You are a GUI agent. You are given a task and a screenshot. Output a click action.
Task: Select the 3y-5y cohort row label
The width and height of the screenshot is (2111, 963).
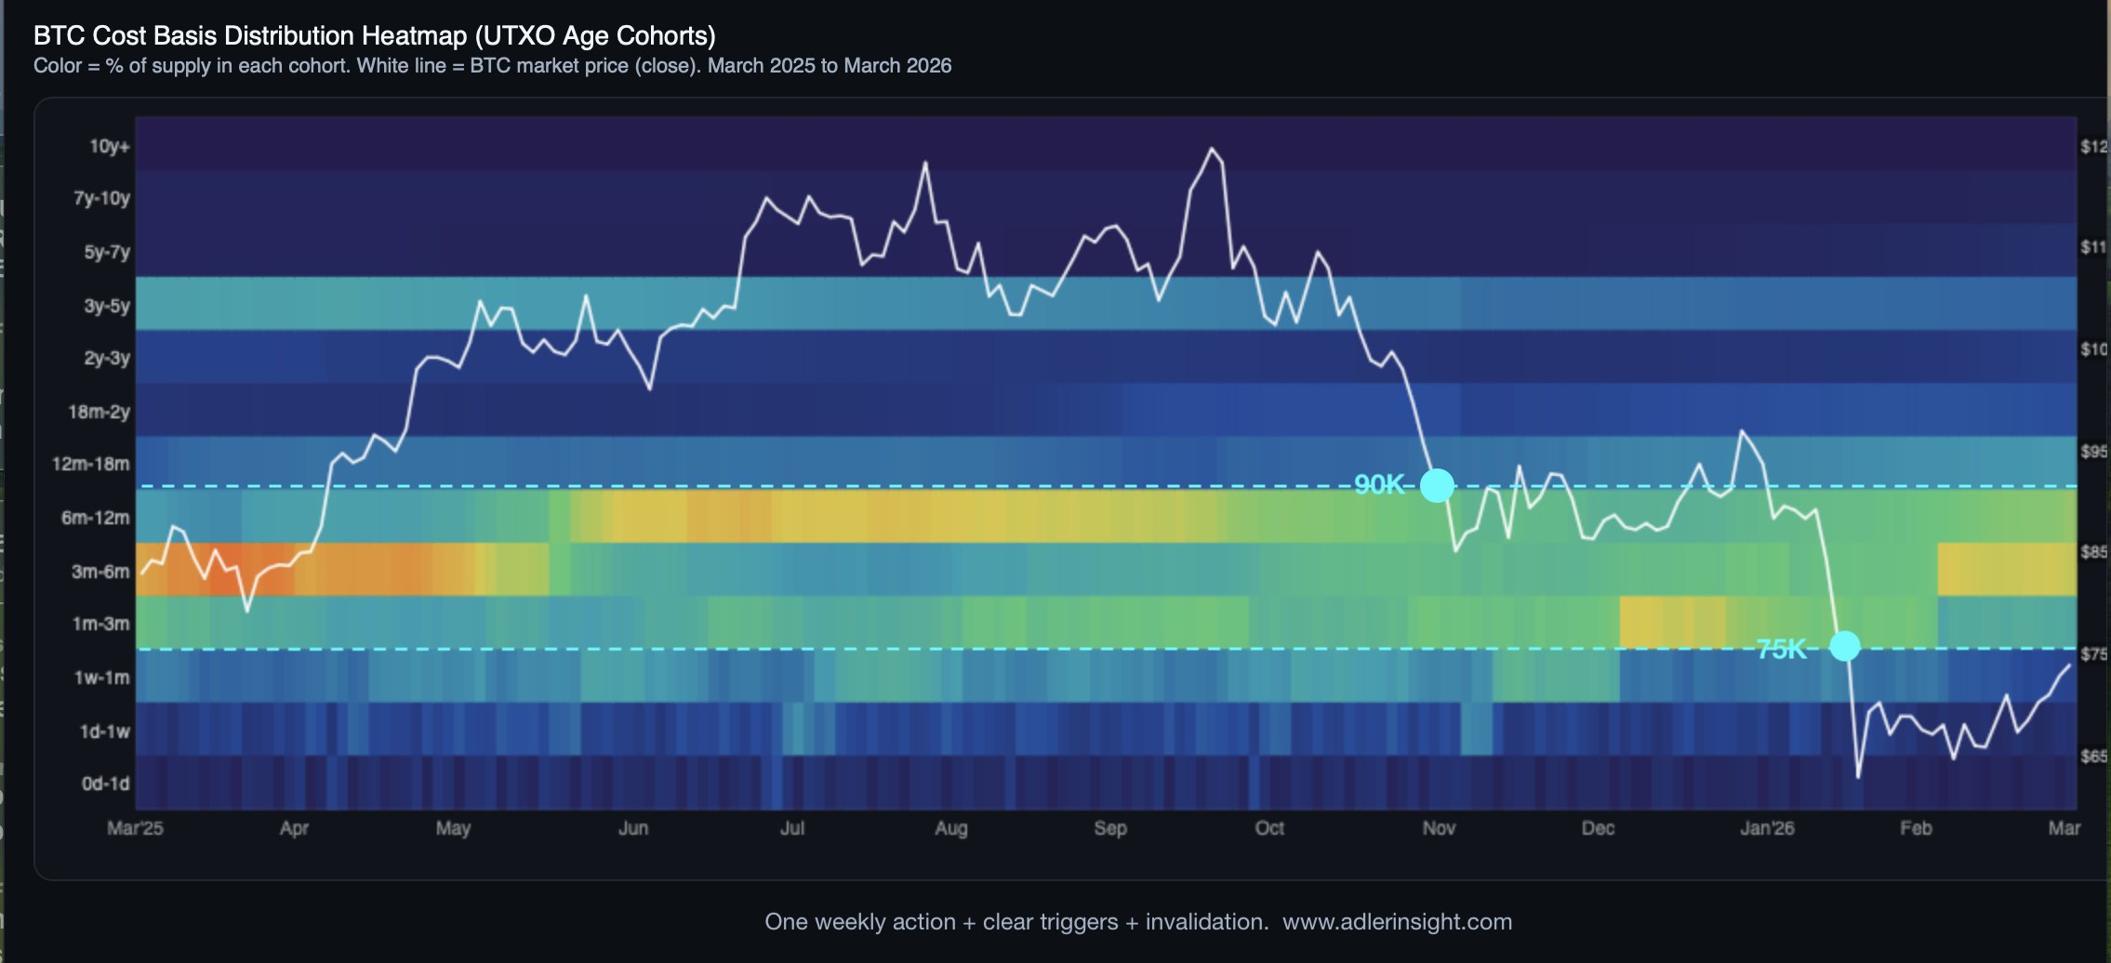coord(107,306)
